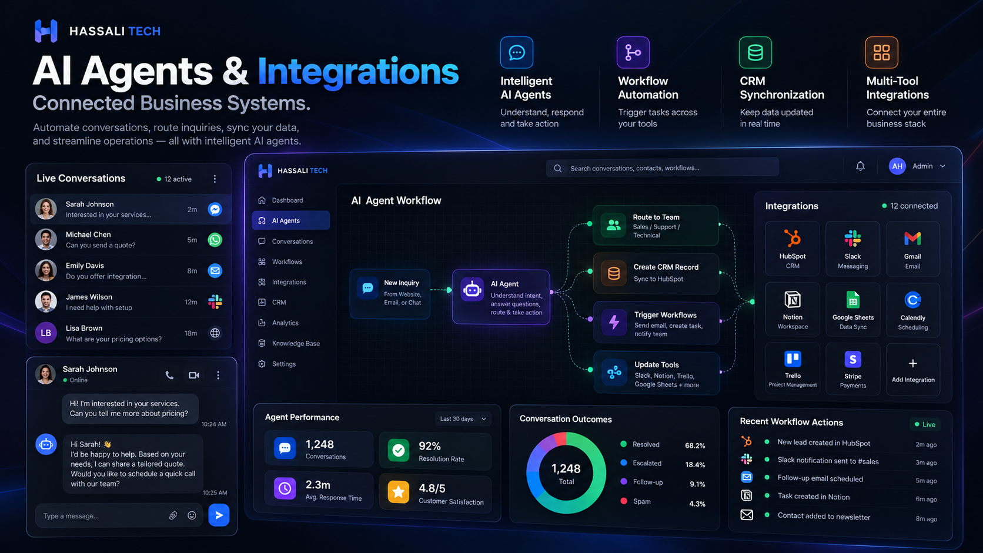Select the Route to Team node

[656, 225]
